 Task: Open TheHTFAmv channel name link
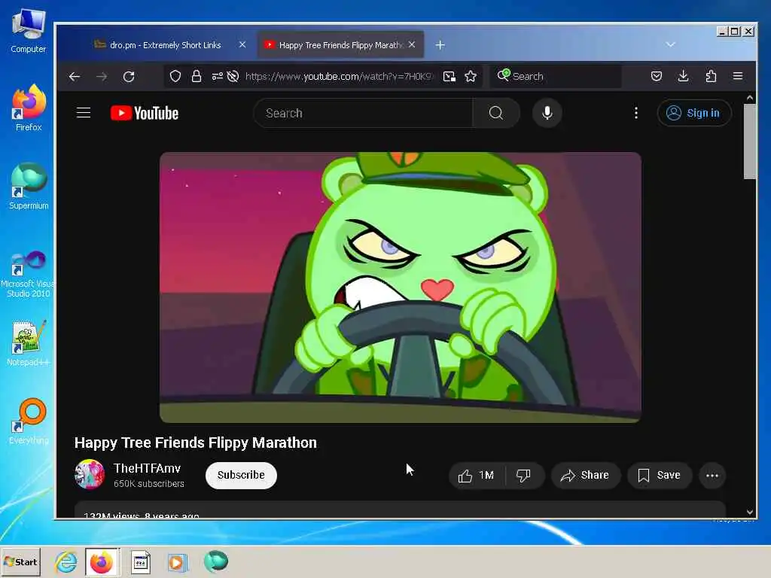pyautogui.click(x=147, y=468)
